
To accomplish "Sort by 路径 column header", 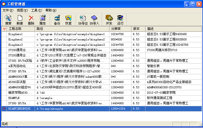I will (x=72, y=29).
